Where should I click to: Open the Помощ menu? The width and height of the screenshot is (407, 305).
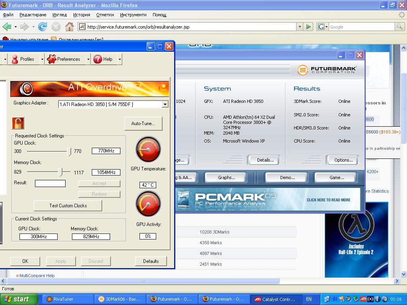click(x=159, y=15)
